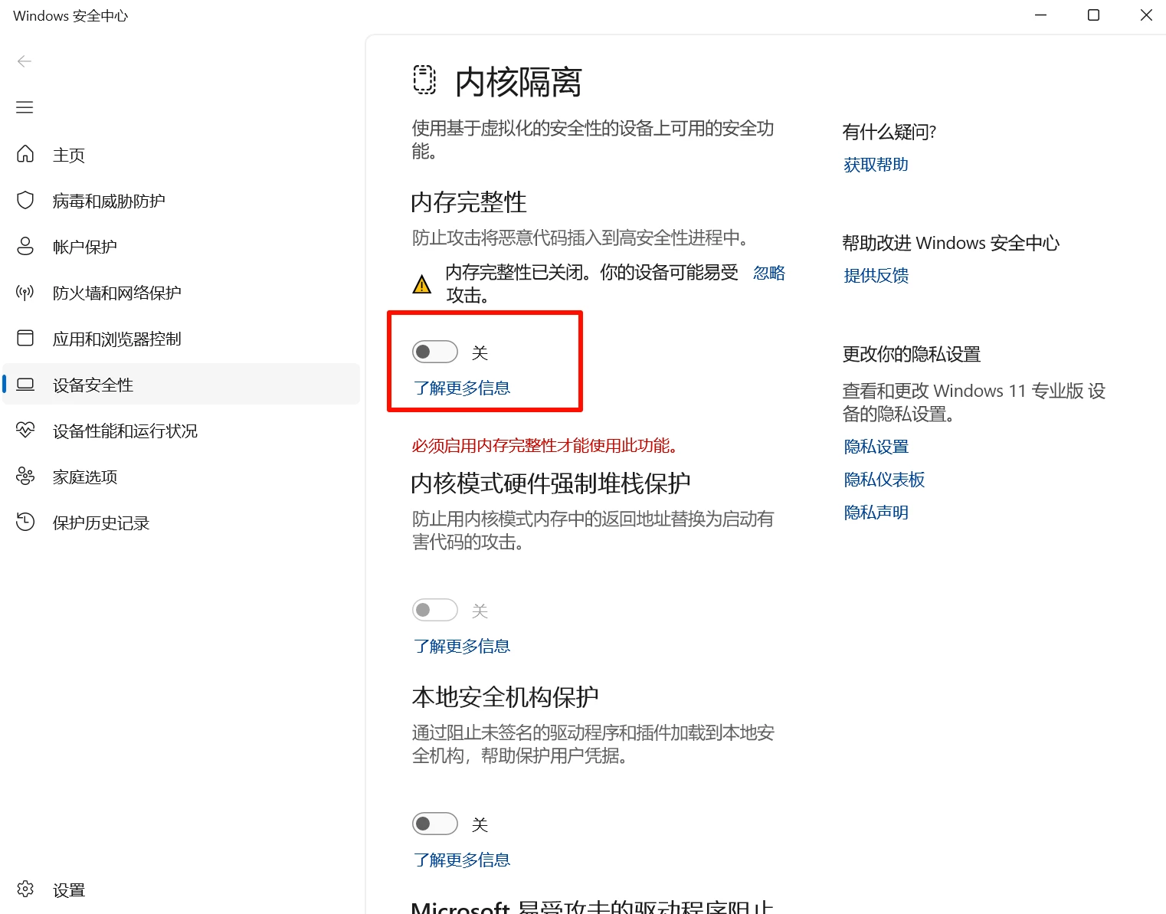The width and height of the screenshot is (1166, 914).
Task: Expand the hamburger navigation menu
Action: (25, 107)
